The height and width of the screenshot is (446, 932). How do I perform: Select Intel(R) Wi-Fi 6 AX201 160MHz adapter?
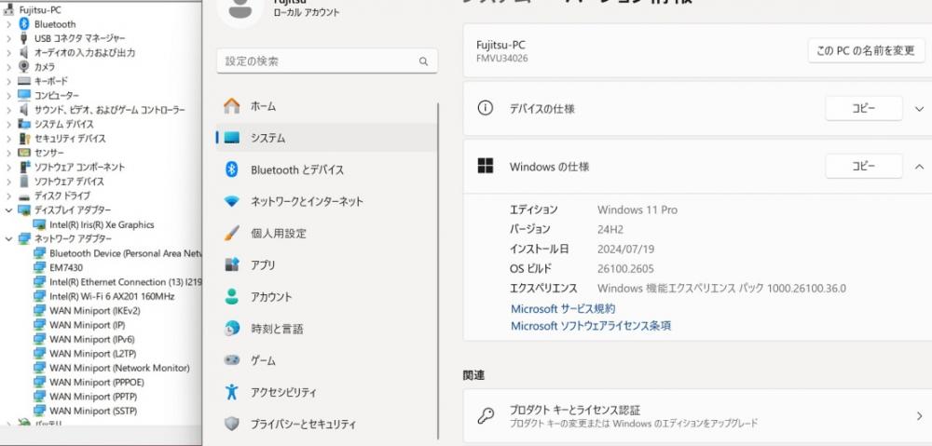pos(112,296)
